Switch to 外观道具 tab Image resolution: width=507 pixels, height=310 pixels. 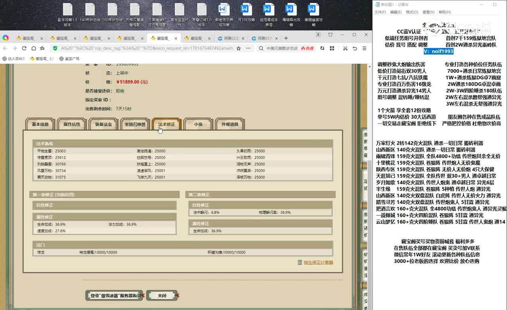230,124
